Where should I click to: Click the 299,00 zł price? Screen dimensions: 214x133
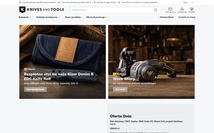tap(114, 128)
